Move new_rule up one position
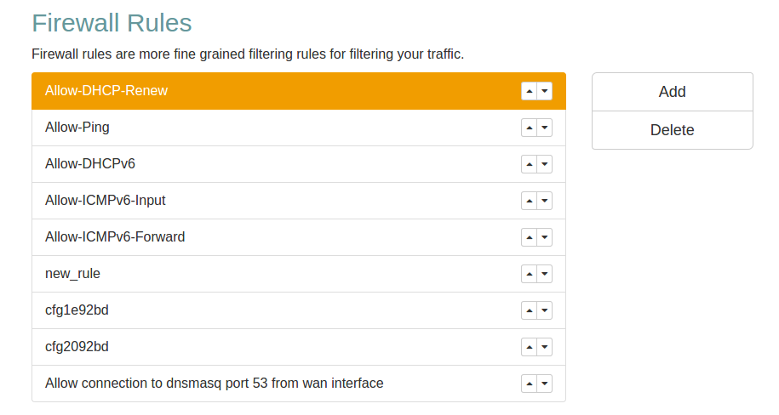779x415 pixels. [529, 274]
